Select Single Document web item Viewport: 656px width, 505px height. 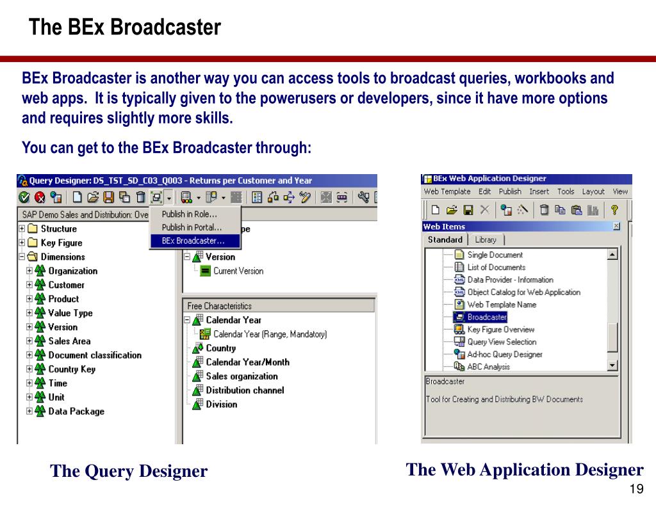click(x=495, y=255)
